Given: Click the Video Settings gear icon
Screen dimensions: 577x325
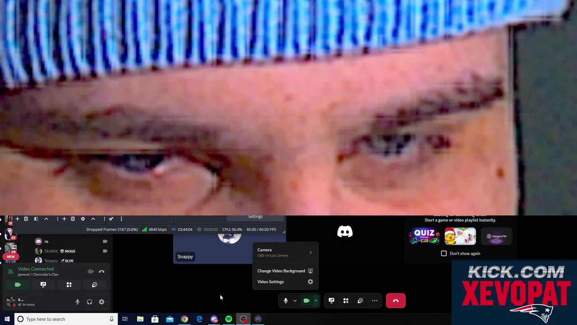Looking at the screenshot, I should 310,282.
